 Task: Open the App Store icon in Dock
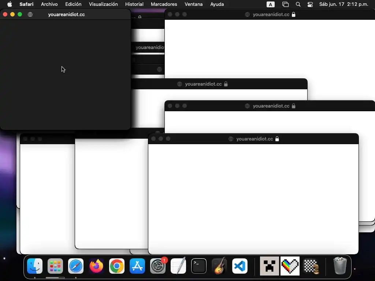[x=137, y=266]
